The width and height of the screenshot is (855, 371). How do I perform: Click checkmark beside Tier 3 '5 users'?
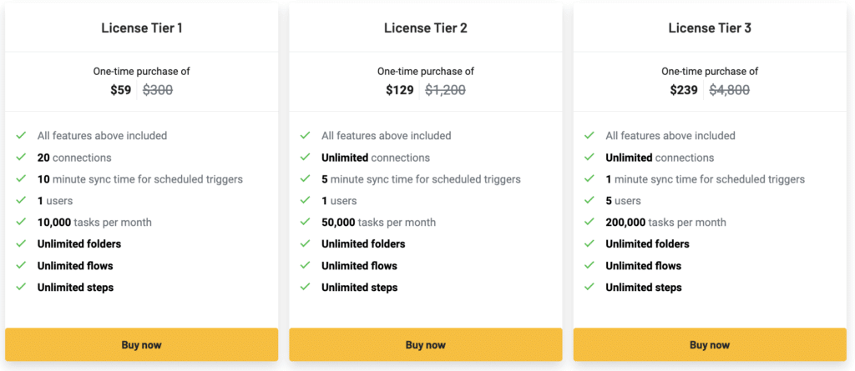tap(589, 201)
